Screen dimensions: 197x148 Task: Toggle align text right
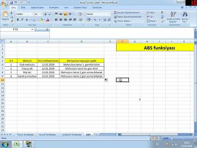[x=65, y=20]
